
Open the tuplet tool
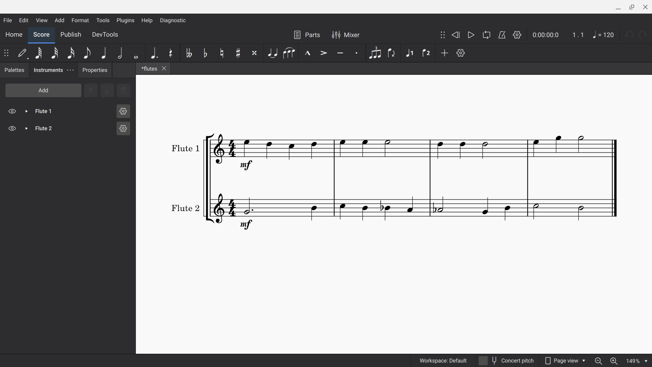click(x=375, y=53)
